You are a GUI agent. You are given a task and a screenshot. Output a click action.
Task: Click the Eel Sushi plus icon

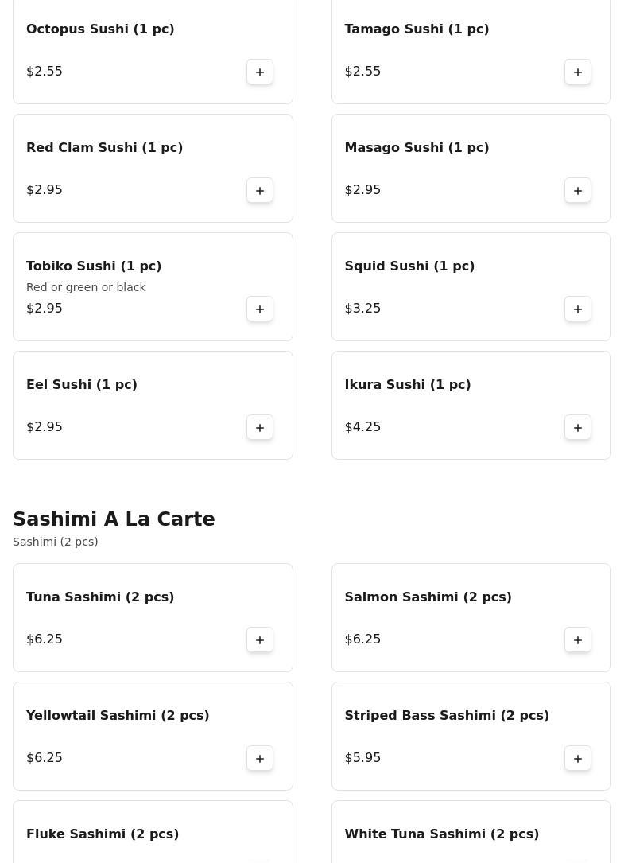(260, 427)
